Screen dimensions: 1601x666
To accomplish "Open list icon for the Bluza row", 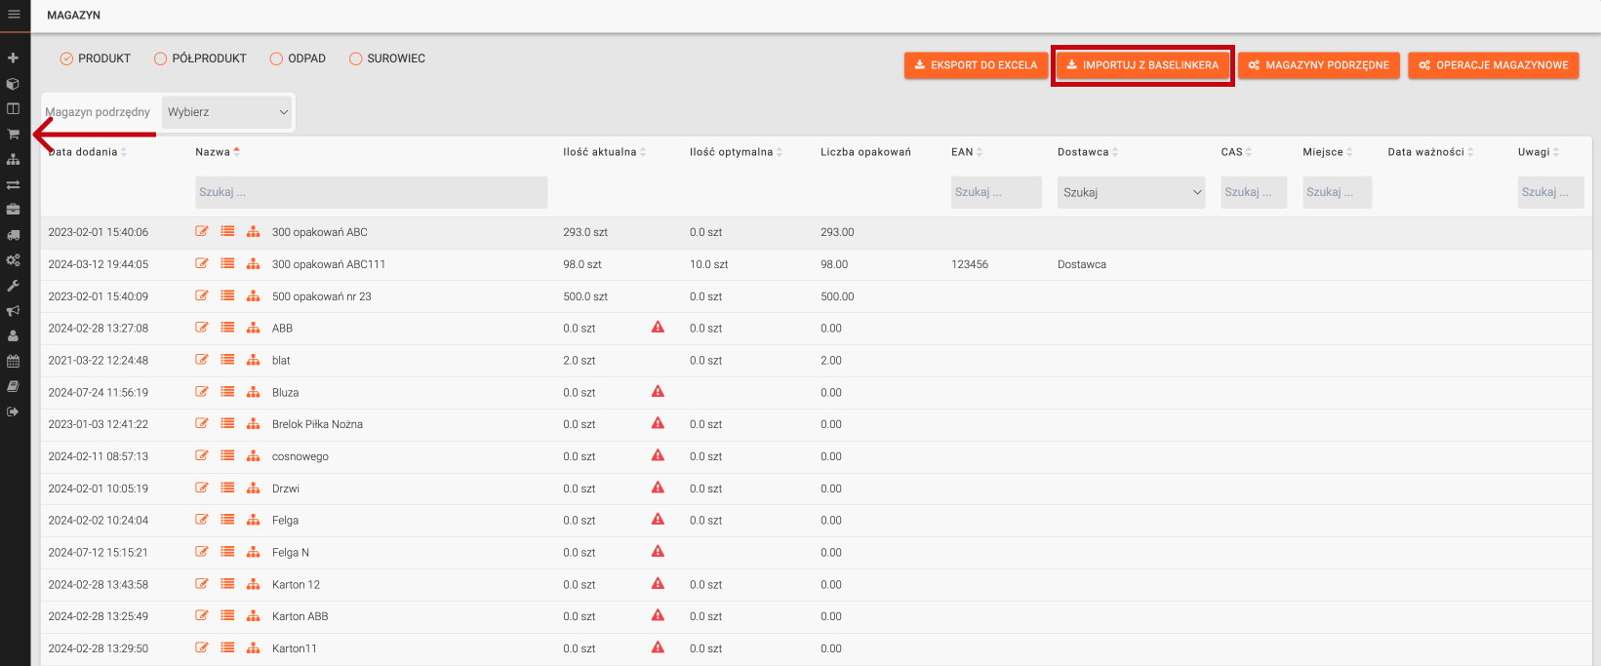I will tap(227, 392).
